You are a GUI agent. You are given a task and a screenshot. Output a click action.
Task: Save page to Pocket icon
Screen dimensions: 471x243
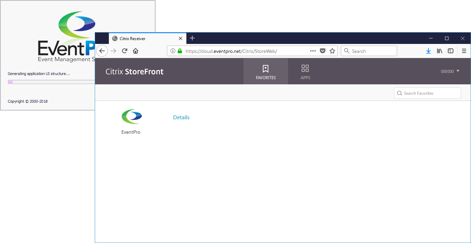(323, 51)
